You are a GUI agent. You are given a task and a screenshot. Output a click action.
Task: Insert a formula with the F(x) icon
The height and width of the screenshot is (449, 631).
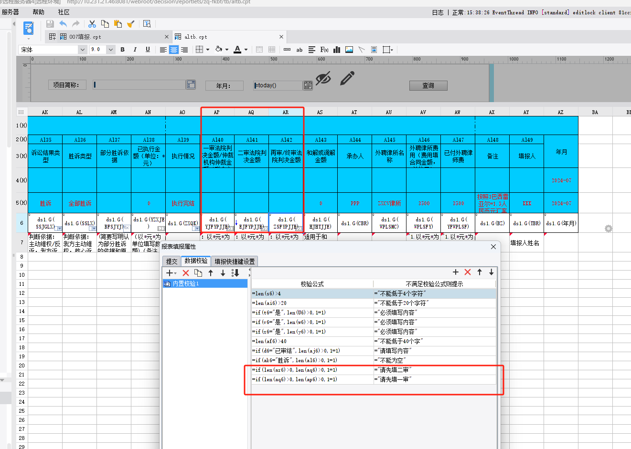[x=324, y=50]
